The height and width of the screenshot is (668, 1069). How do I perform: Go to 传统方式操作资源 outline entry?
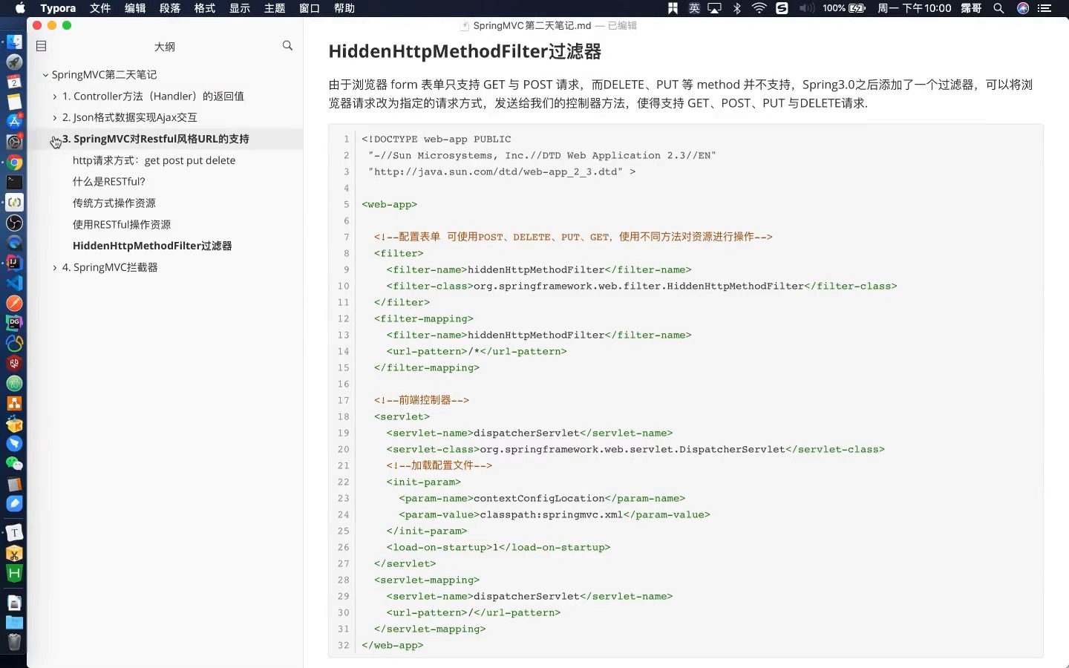(x=114, y=203)
